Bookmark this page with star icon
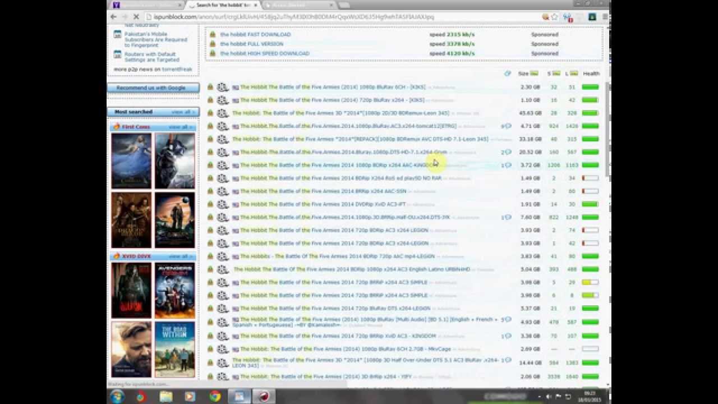Viewport: 718px width, 404px height. click(x=554, y=17)
